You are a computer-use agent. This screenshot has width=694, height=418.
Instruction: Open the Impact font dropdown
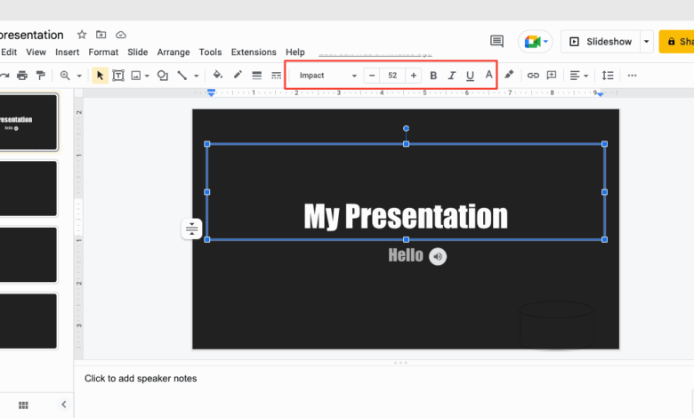point(327,76)
